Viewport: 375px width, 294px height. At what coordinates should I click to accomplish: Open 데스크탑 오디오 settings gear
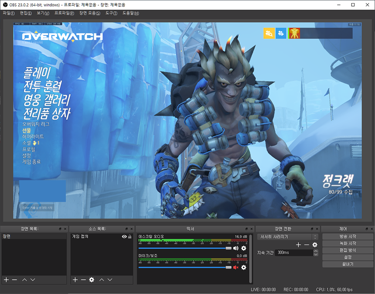244,248
